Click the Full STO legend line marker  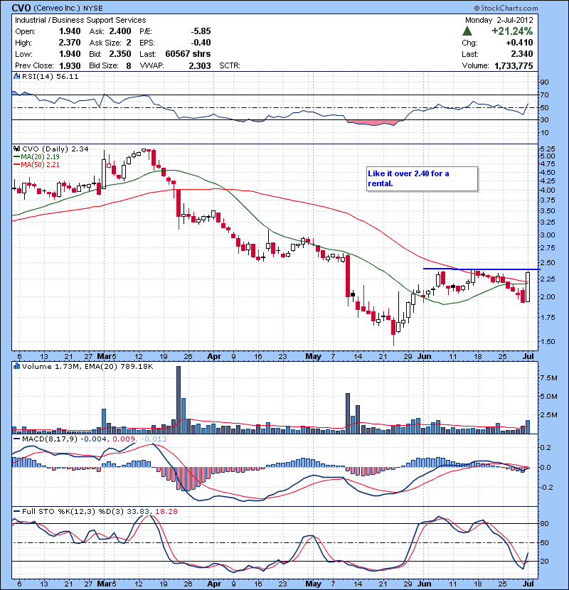(x=16, y=511)
